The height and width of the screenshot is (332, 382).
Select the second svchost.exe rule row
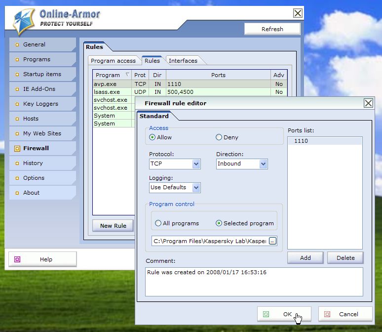[114, 108]
